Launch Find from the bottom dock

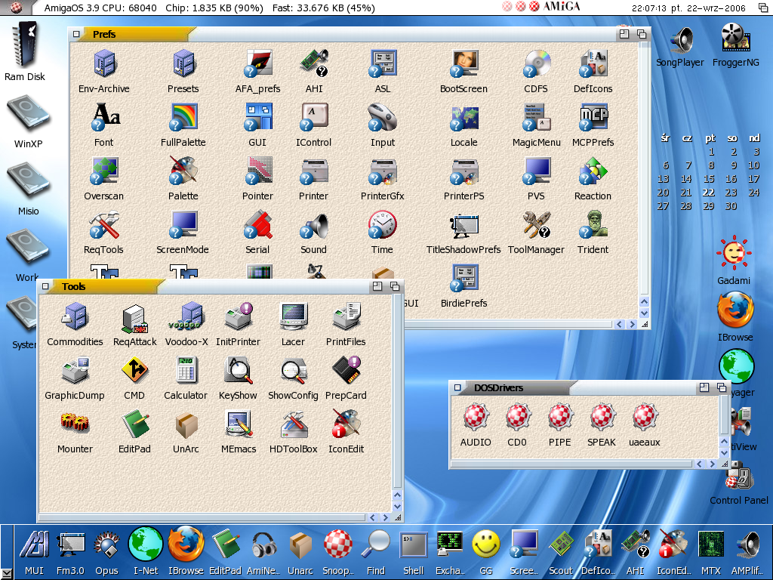tap(376, 545)
